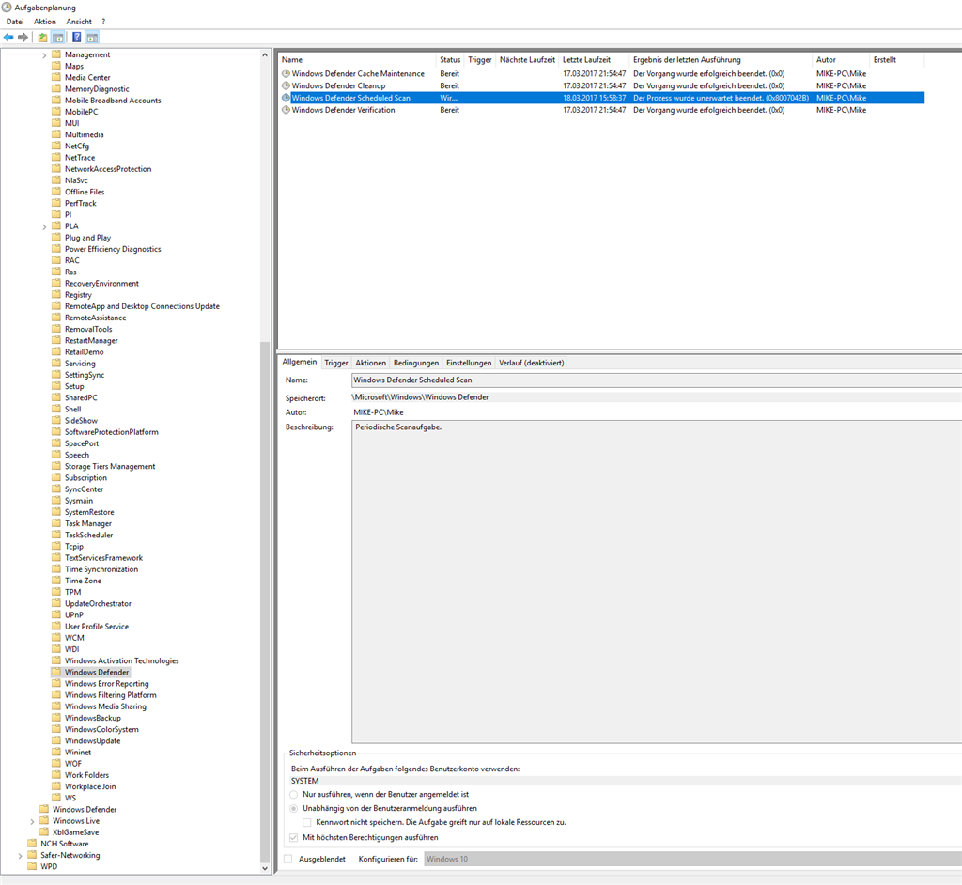The image size is (962, 885).
Task: Sort by the Status column header
Action: tap(450, 59)
